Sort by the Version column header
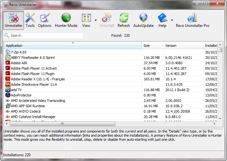Image resolution: width=227 pixels, height=161 pixels. click(183, 45)
